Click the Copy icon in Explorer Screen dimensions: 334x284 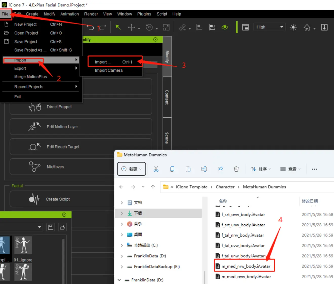[x=172, y=169]
